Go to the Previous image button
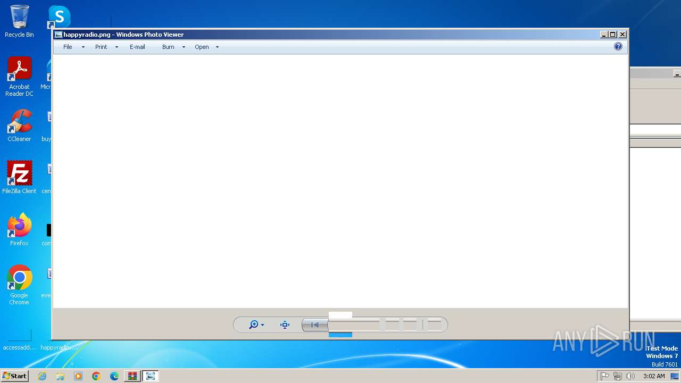 [x=314, y=324]
